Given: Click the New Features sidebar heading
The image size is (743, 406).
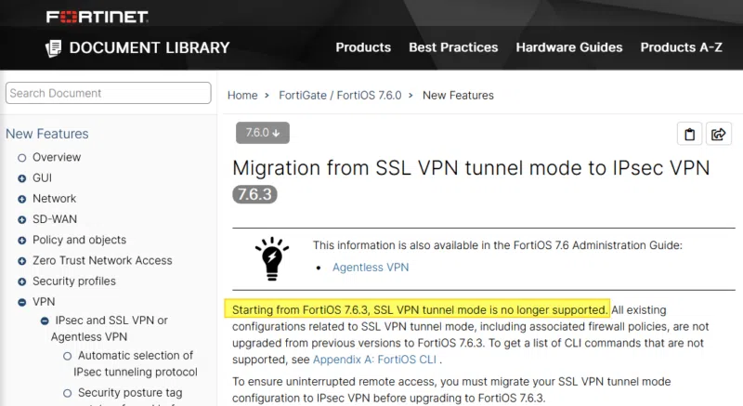Looking at the screenshot, I should (47, 134).
